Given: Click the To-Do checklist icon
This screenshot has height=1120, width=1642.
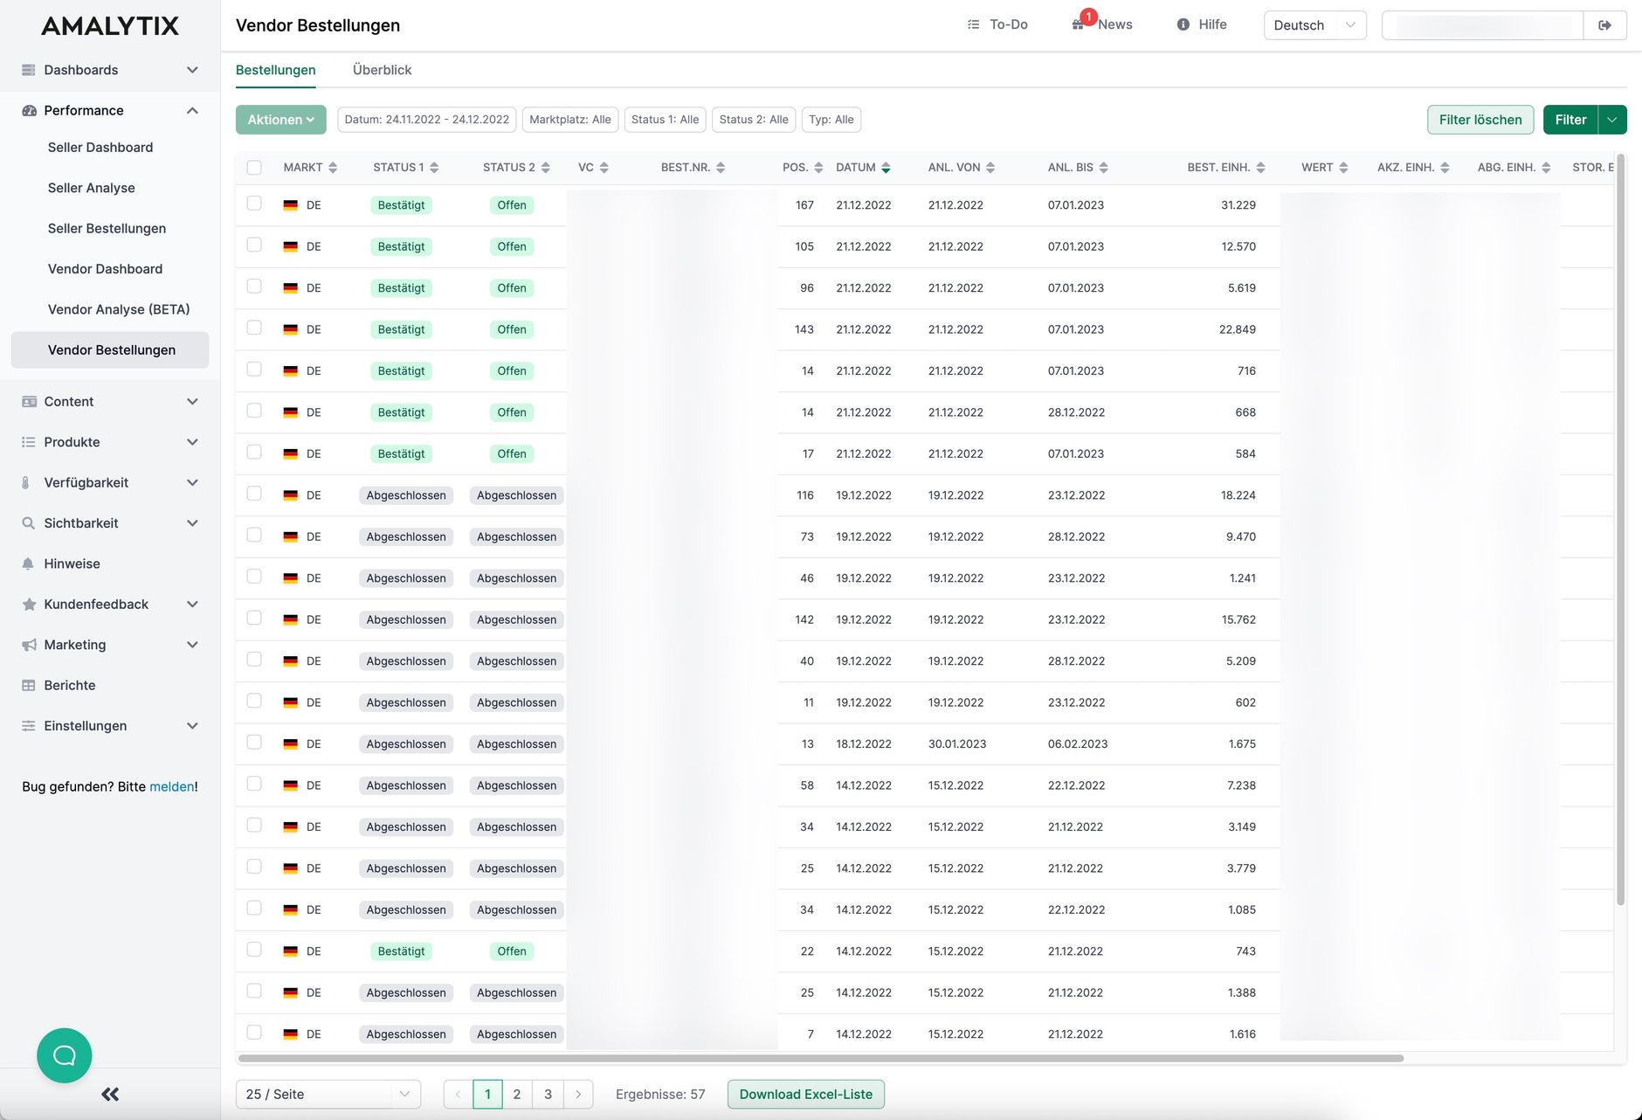Looking at the screenshot, I should click(x=974, y=24).
